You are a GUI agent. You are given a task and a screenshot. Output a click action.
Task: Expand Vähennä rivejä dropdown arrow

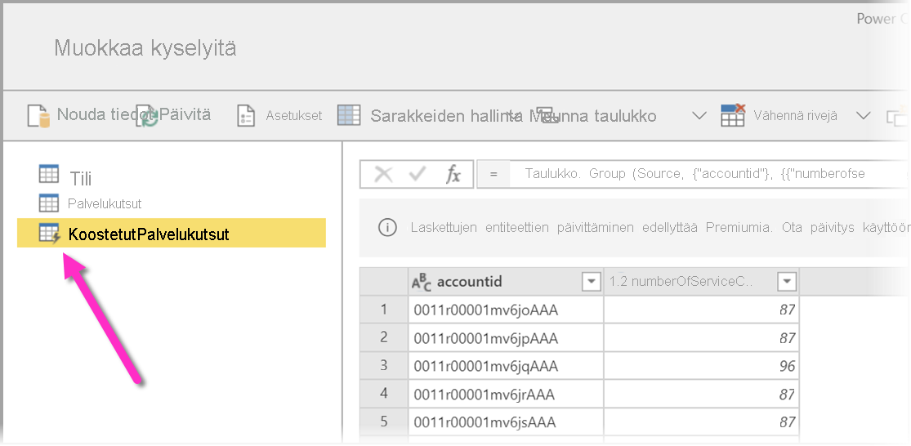coord(864,115)
